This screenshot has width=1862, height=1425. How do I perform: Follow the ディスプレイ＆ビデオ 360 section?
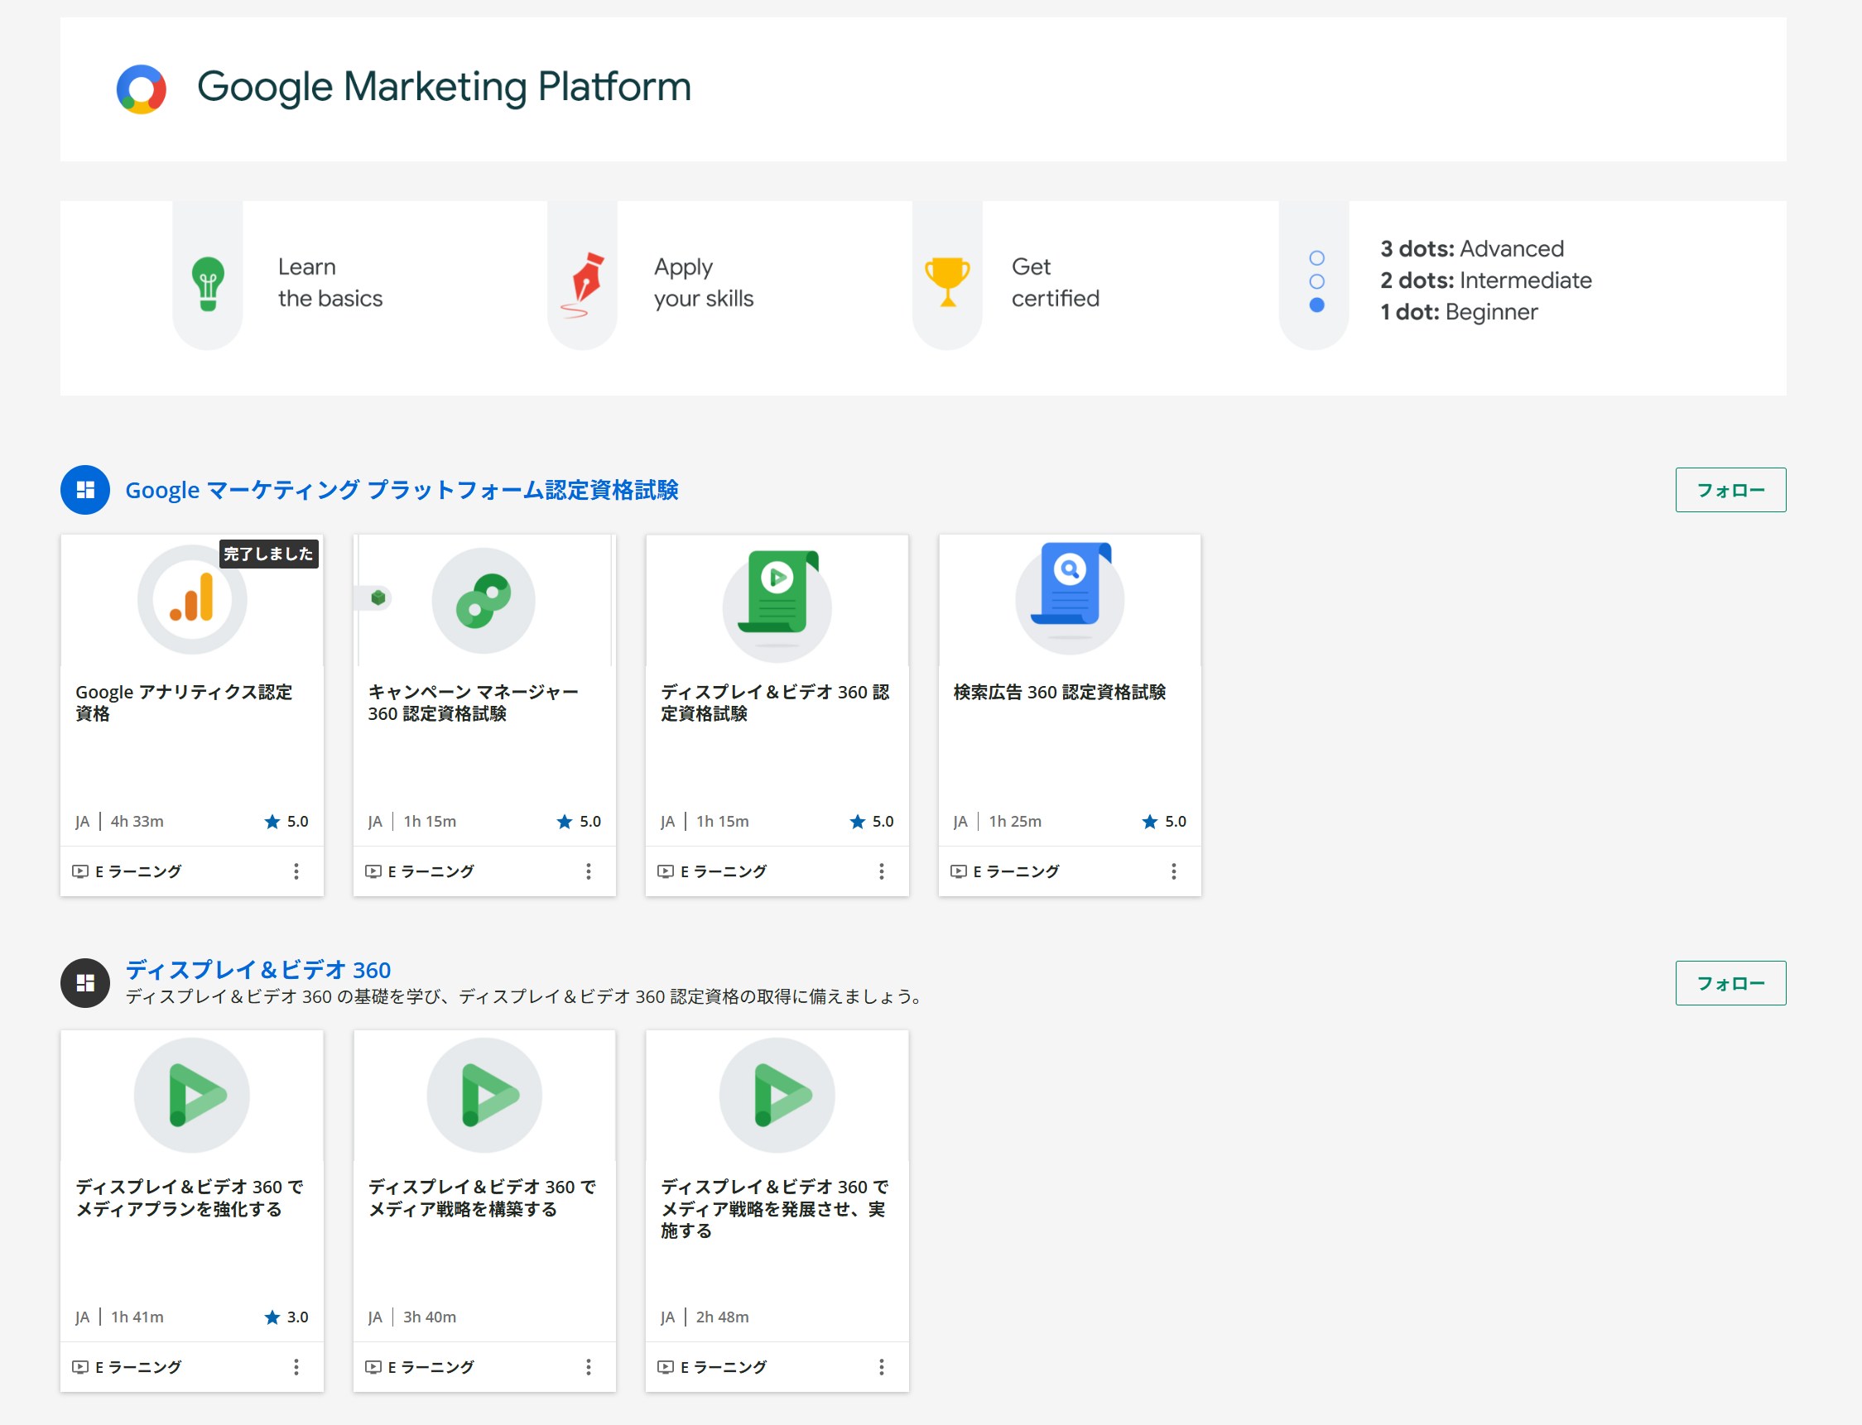1730,983
